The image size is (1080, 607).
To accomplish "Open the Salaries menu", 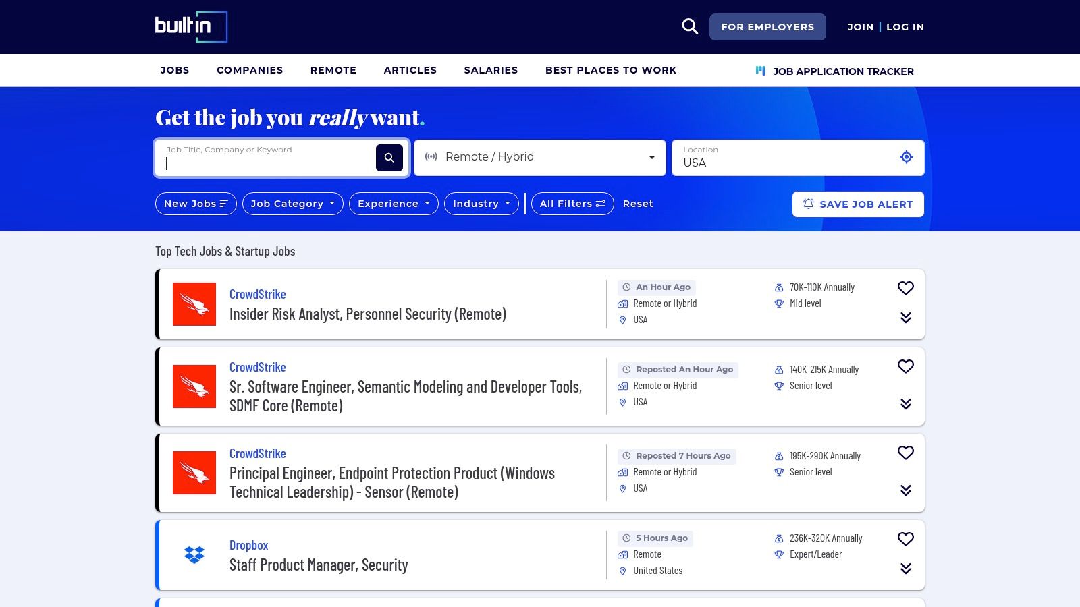I will (491, 70).
